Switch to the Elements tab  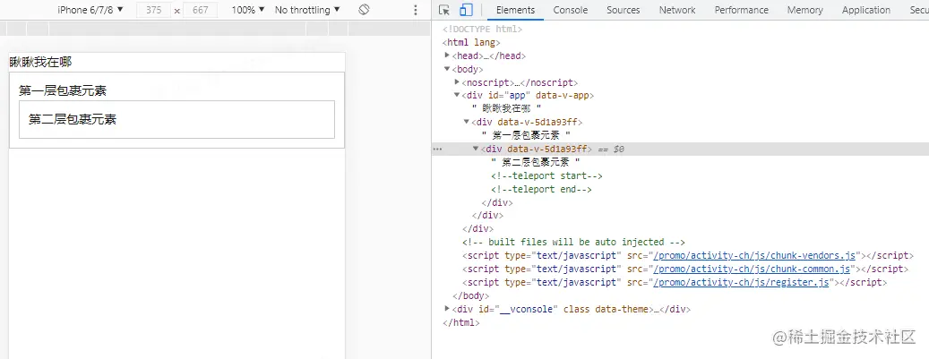(x=515, y=10)
